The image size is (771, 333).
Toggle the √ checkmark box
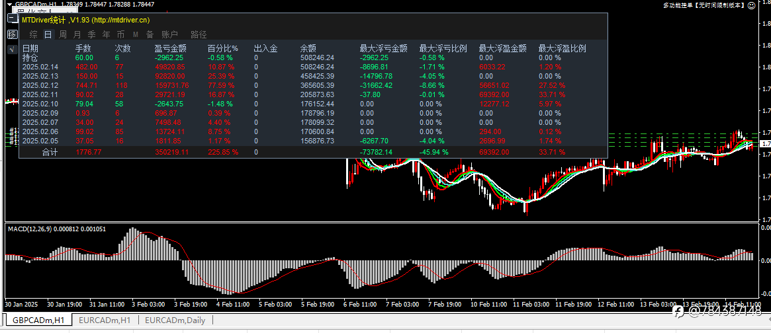click(13, 49)
